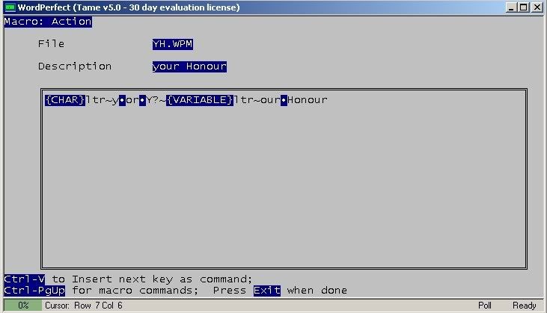
Task: Click the 'for macro commands;' hint text
Action: click(x=135, y=291)
